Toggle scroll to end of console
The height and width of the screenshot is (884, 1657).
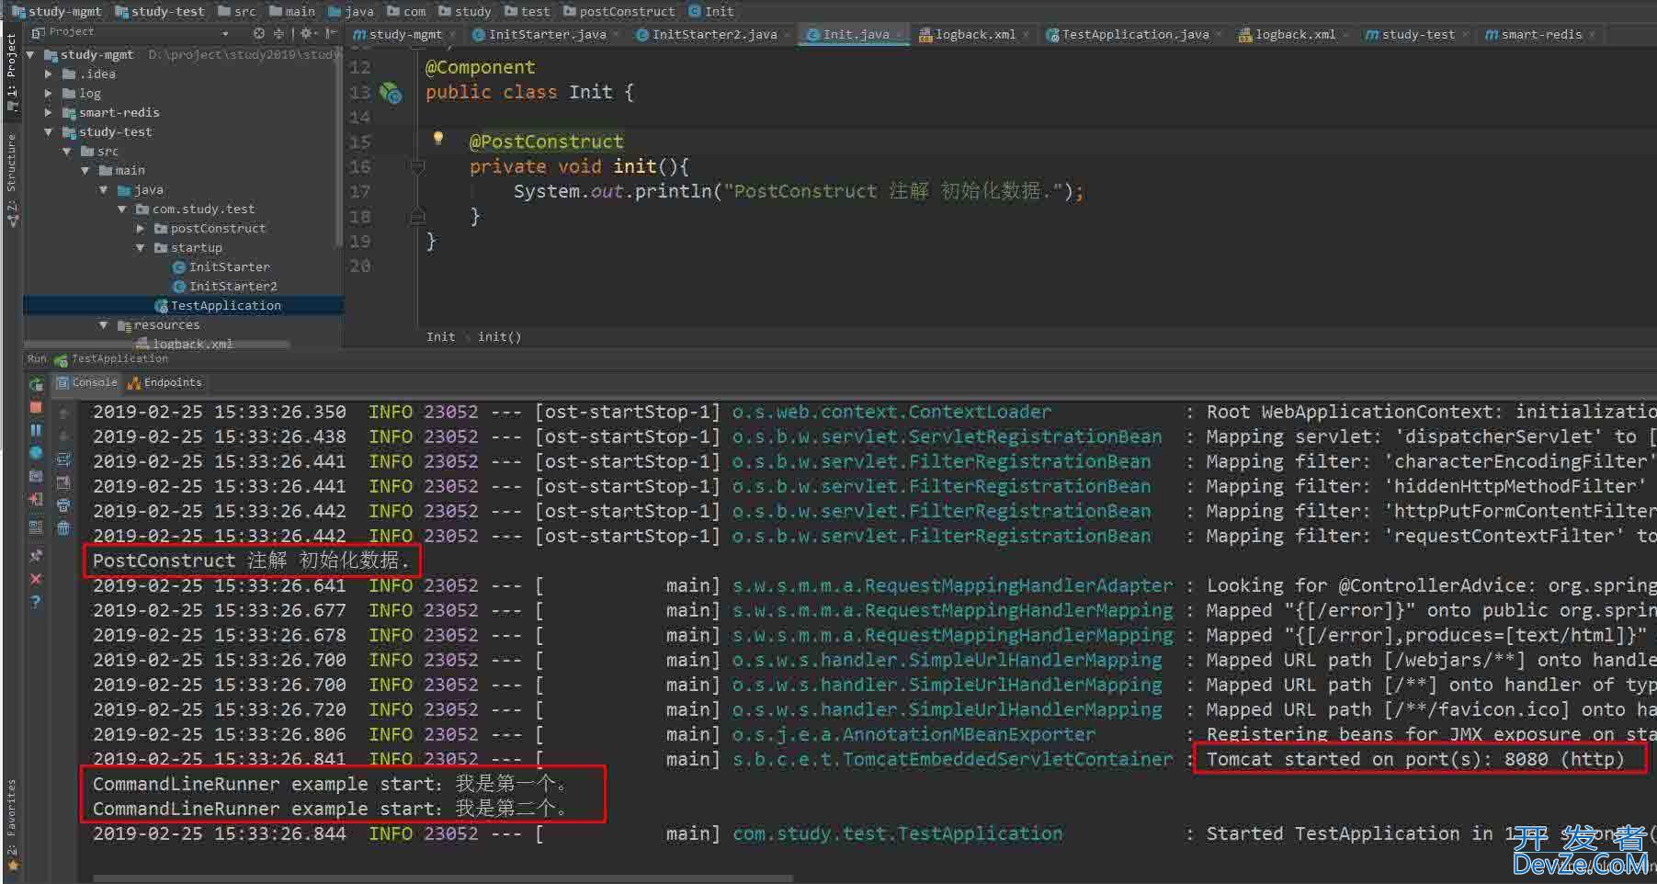(x=63, y=482)
